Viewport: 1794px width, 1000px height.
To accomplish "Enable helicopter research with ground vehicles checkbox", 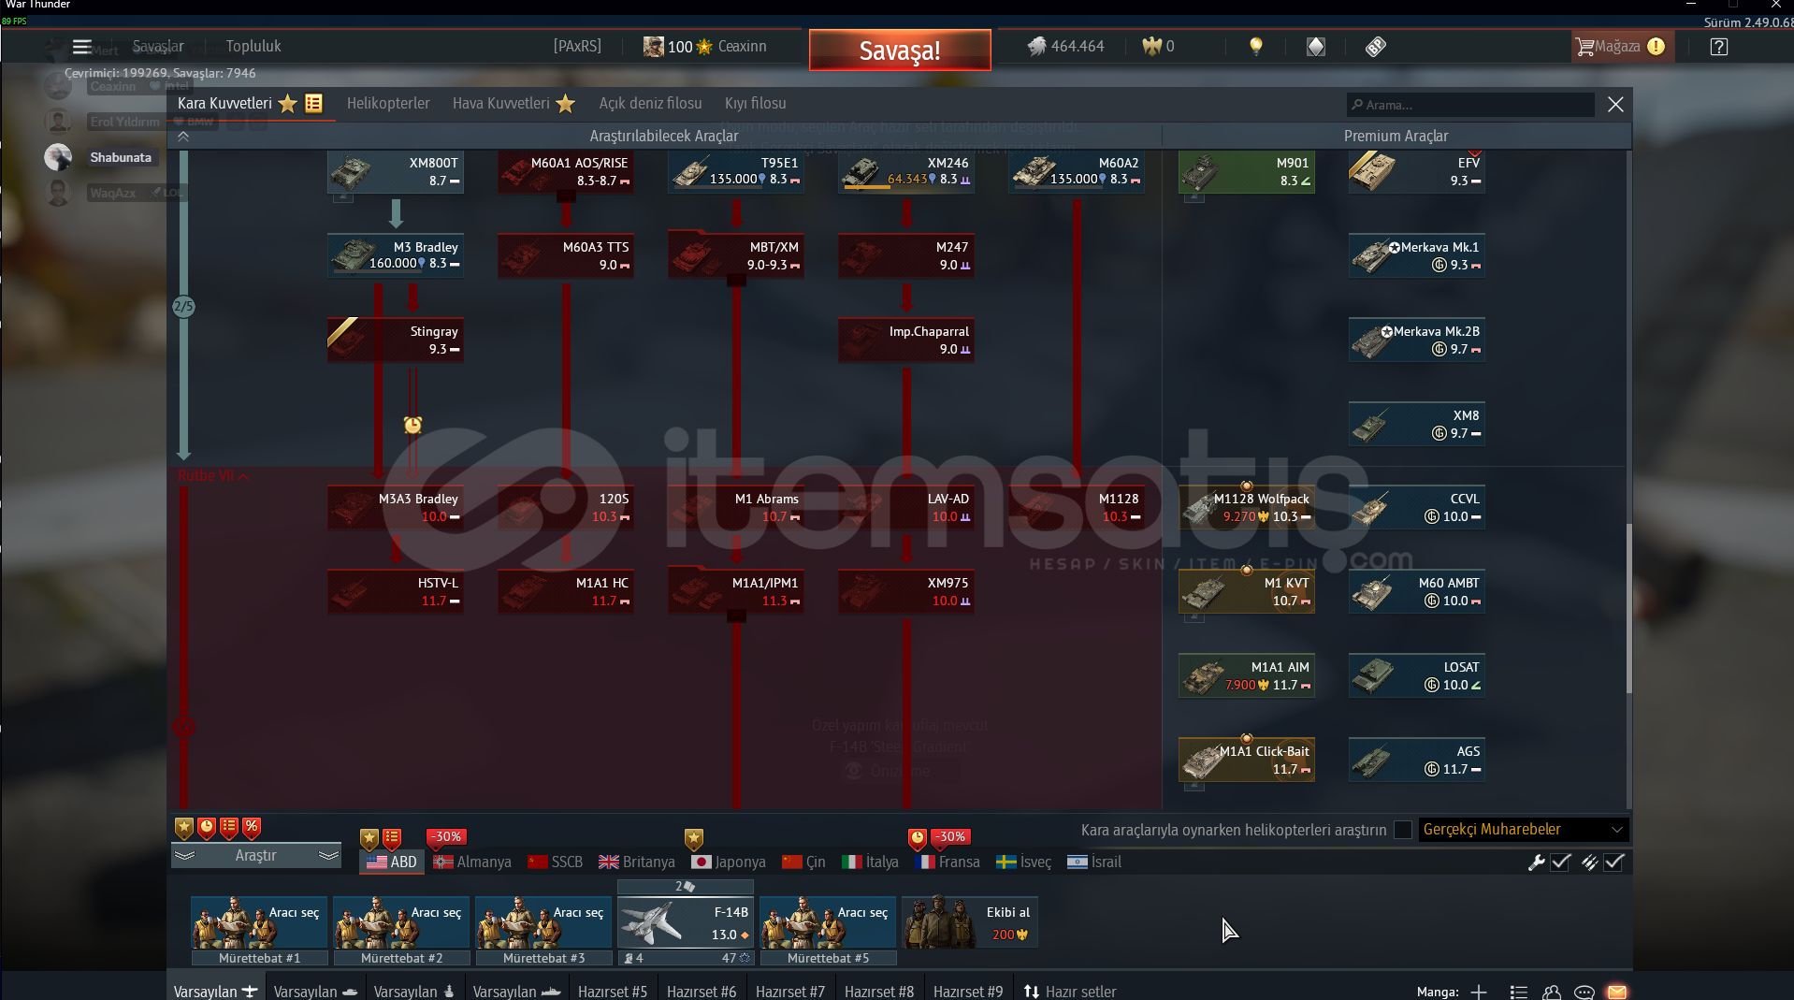I will (x=1403, y=830).
